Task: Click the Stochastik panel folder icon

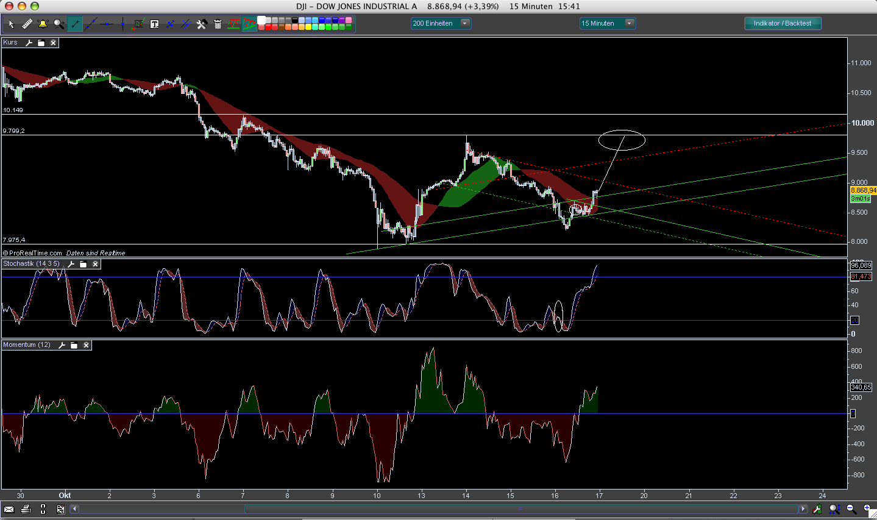Action: (x=83, y=264)
